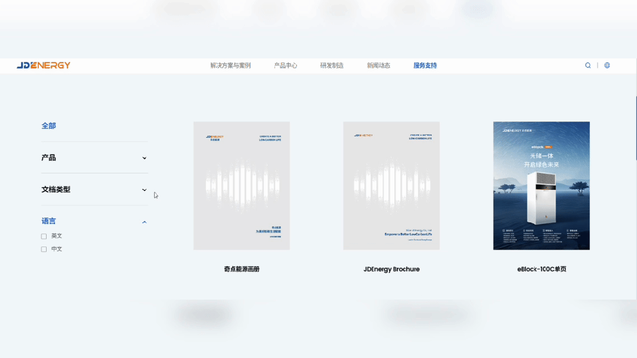Open the globe language switcher icon
Viewport: 637px width, 358px height.
607,65
